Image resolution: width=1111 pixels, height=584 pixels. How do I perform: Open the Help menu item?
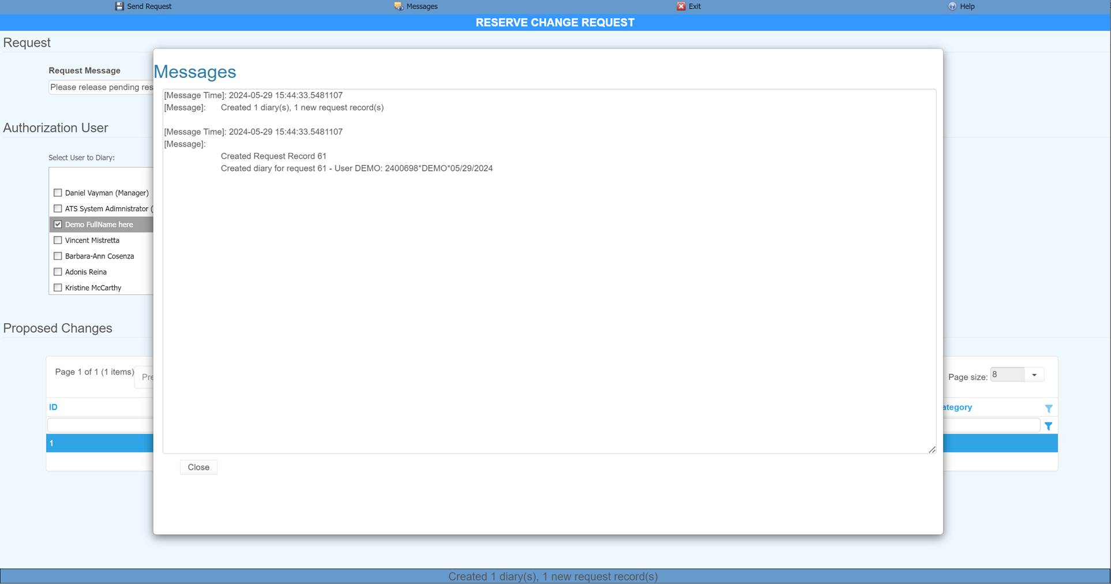tap(967, 6)
